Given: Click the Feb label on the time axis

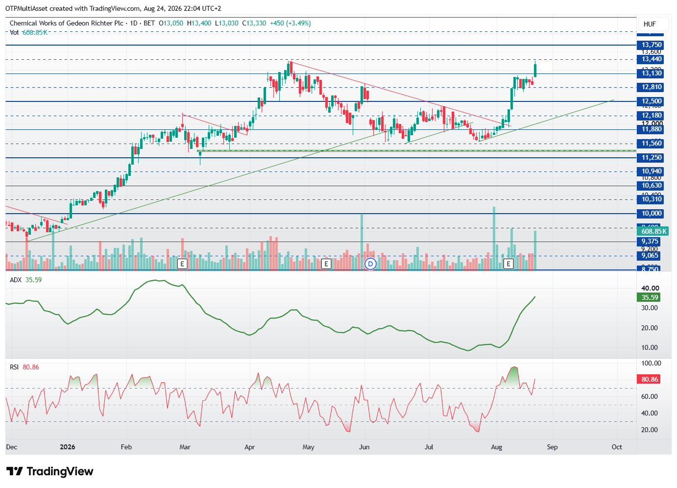Looking at the screenshot, I should tap(126, 447).
